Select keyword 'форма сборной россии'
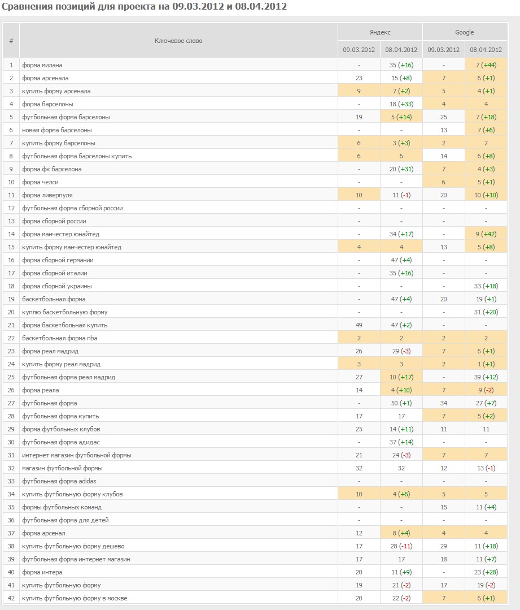This screenshot has height=610, width=520. point(54,222)
